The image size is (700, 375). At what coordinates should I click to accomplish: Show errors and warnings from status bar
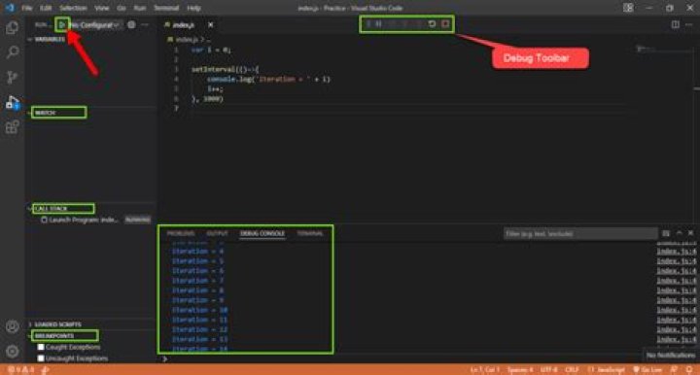coord(20,369)
